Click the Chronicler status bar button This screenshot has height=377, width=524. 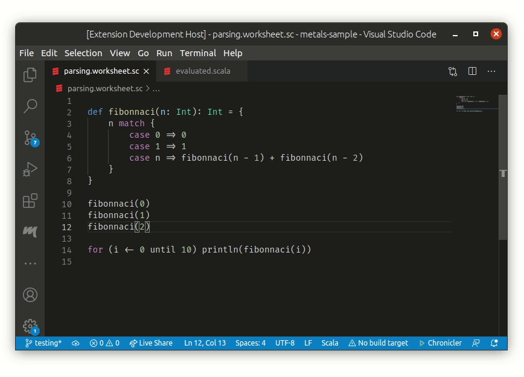pos(440,343)
